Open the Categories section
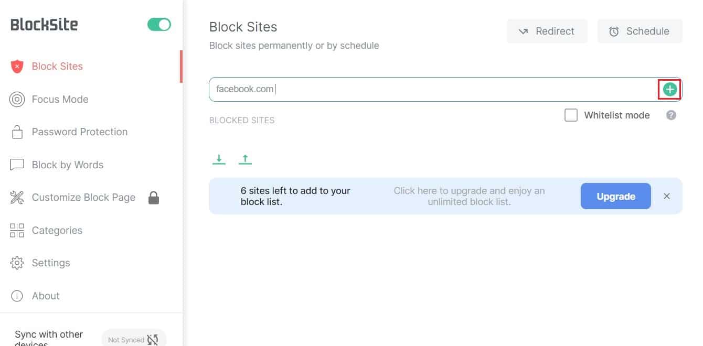The image size is (703, 346). pyautogui.click(x=57, y=230)
